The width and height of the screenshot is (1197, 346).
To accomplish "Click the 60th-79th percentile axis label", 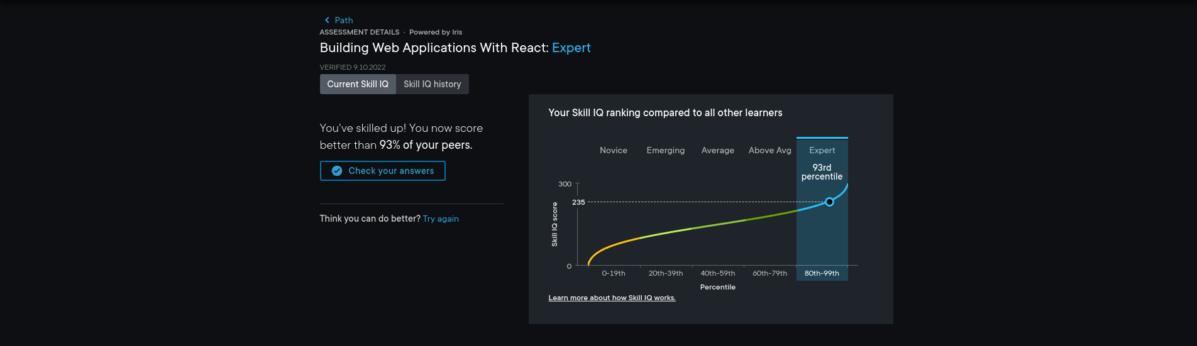I will [x=770, y=273].
